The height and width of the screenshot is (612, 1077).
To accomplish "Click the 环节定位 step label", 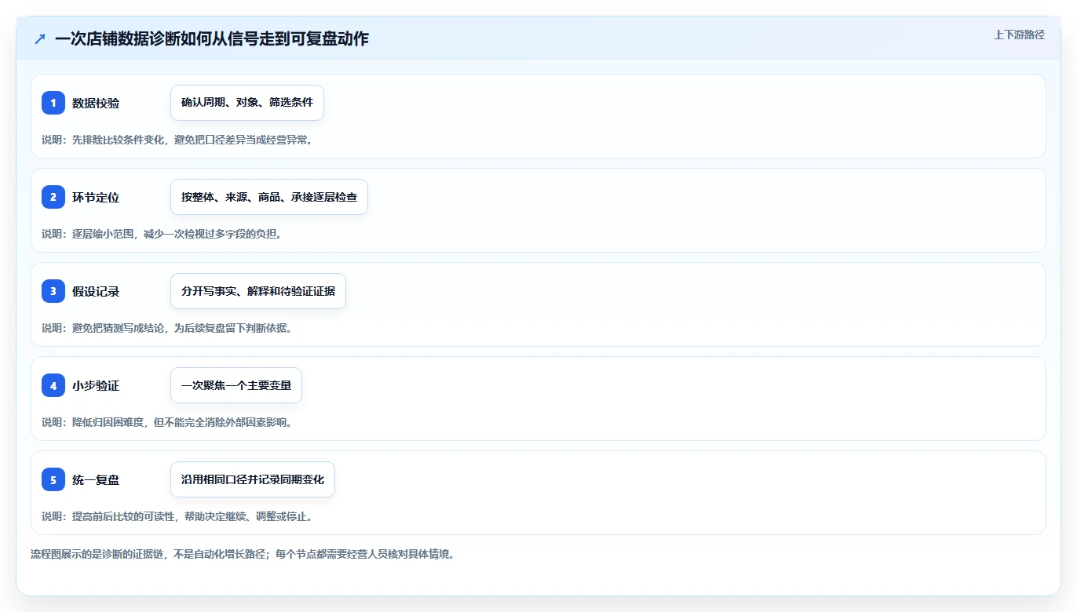I will pos(96,197).
